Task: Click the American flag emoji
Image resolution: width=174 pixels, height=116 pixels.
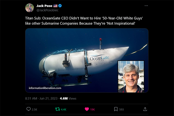Action: pos(55,6)
